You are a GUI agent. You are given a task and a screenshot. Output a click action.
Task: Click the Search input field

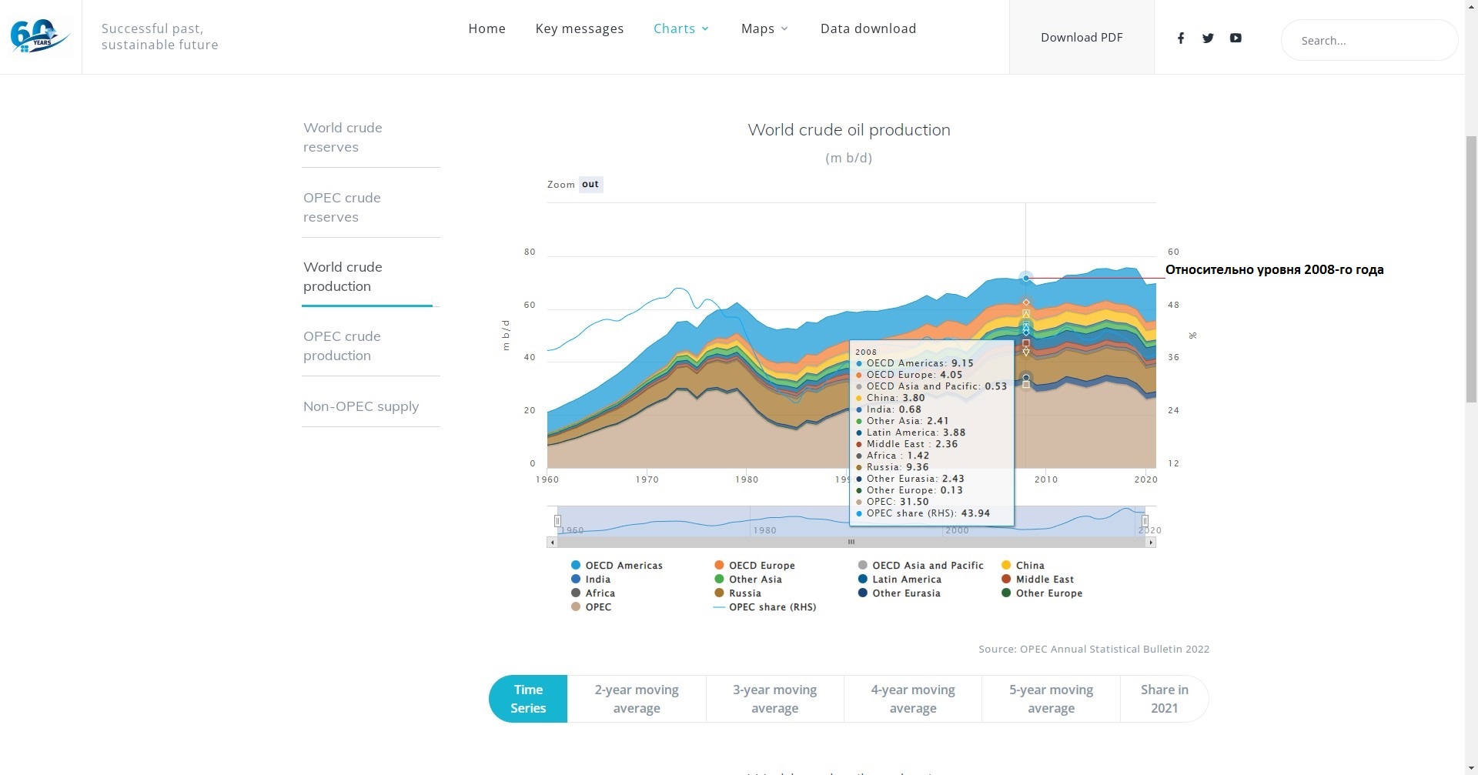coord(1369,41)
